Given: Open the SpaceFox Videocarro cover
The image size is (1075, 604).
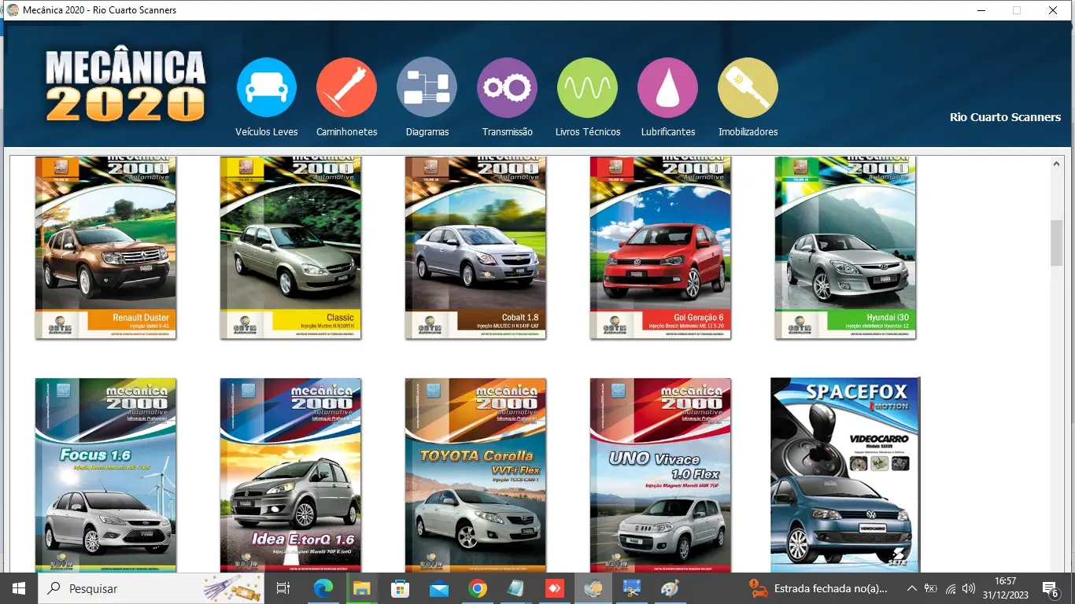Looking at the screenshot, I should (845, 474).
